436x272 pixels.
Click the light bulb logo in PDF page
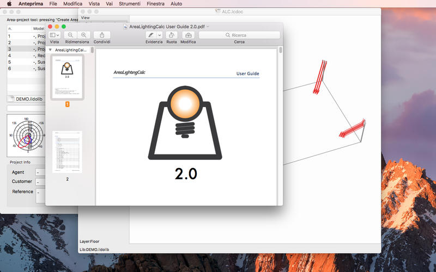click(x=185, y=123)
